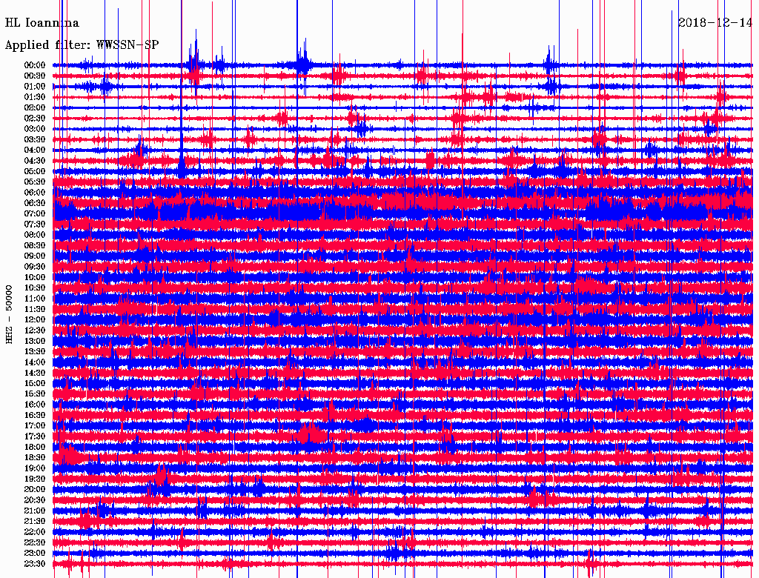
Task: Click the Applied filter WWSSN-SP text
Action: coord(82,45)
